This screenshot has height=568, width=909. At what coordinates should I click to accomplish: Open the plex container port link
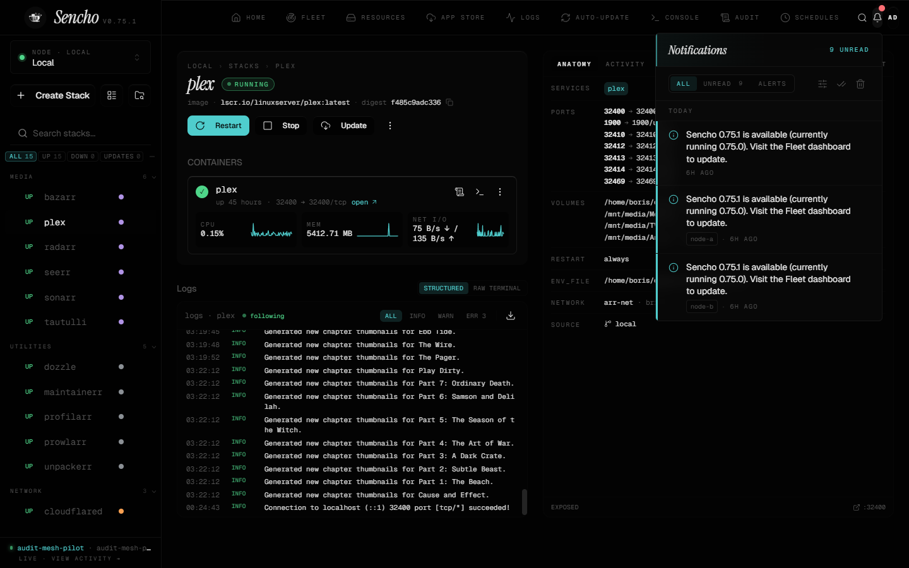point(364,203)
